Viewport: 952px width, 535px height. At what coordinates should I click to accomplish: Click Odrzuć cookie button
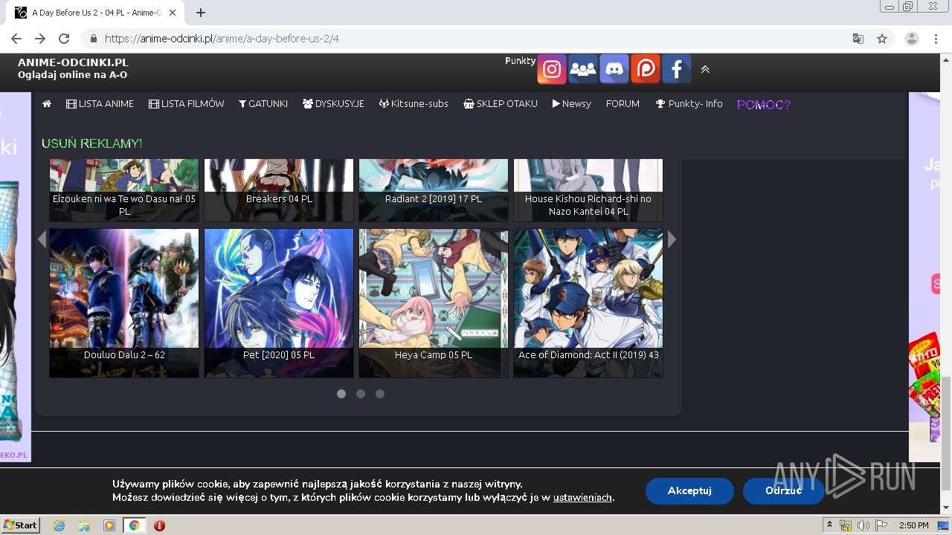[783, 490]
